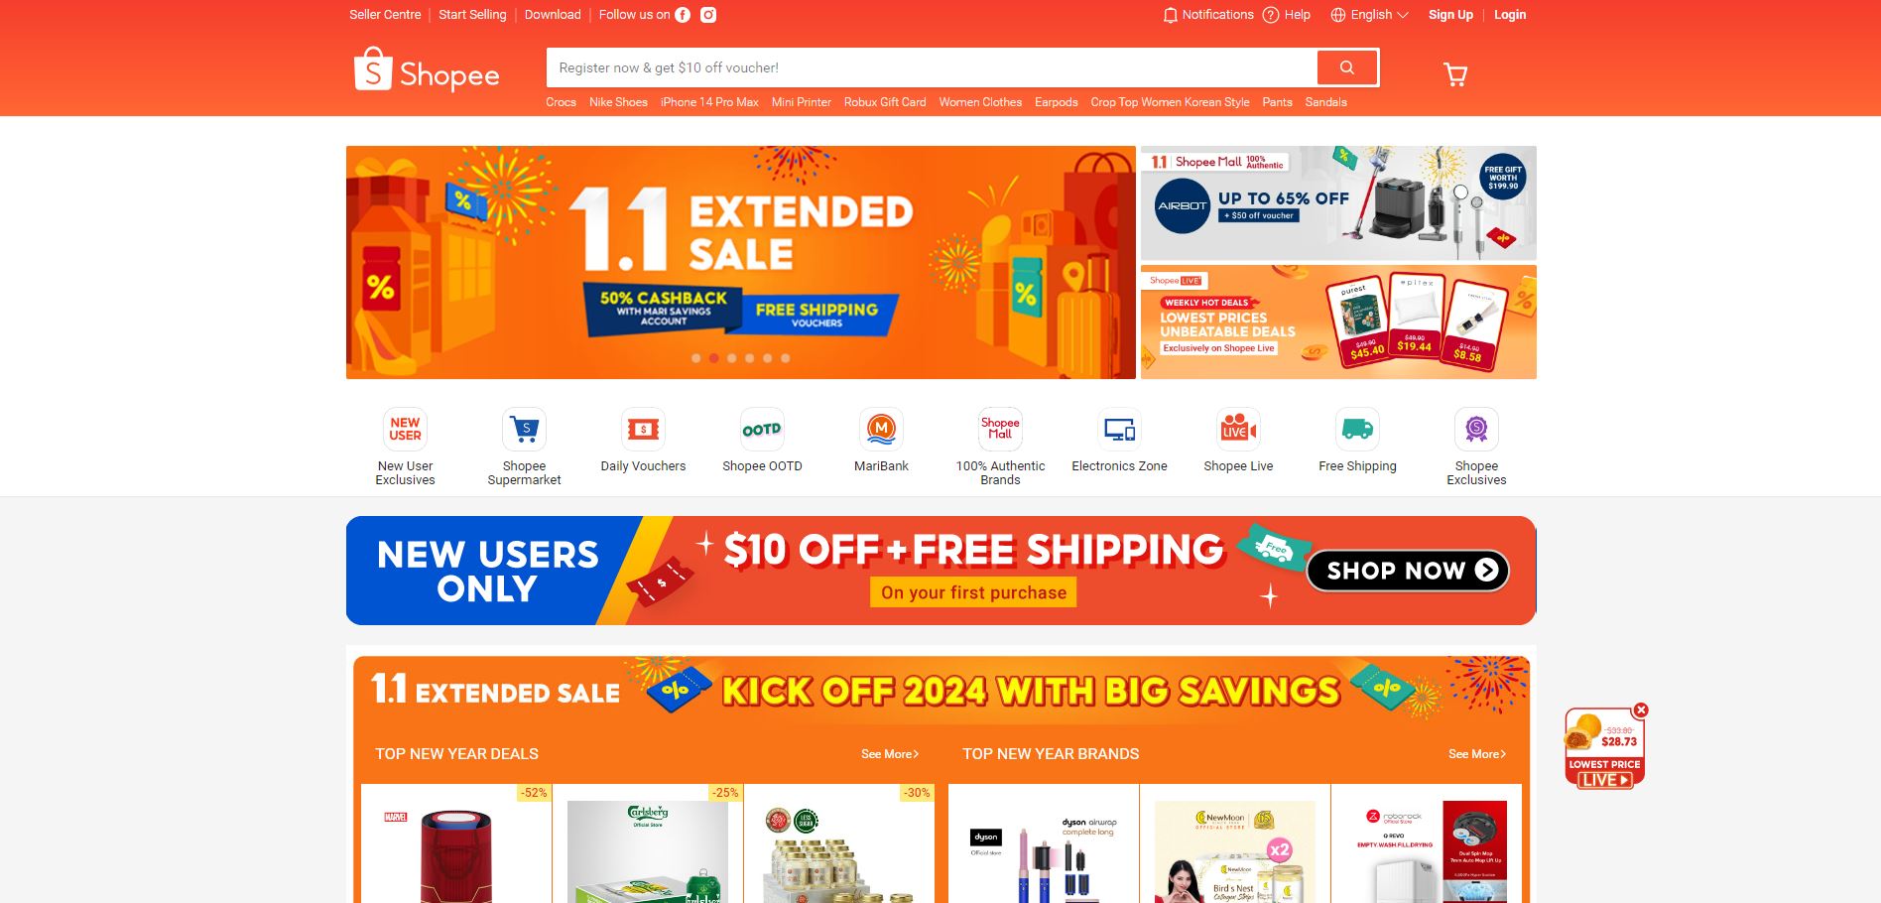The width and height of the screenshot is (1881, 903).
Task: Open the Shopee Supermarket category icon
Action: pyautogui.click(x=524, y=430)
